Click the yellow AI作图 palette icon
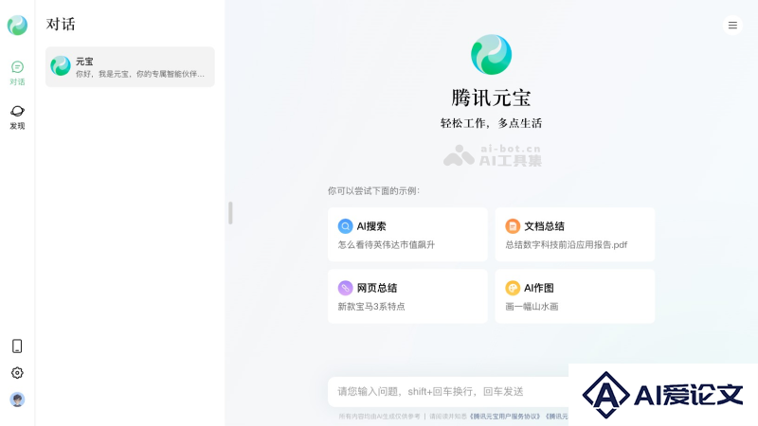 coord(513,288)
